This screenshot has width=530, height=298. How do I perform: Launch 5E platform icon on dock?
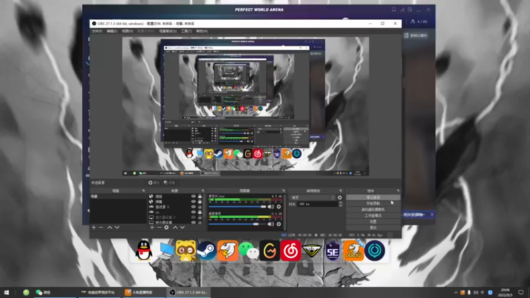tap(333, 251)
